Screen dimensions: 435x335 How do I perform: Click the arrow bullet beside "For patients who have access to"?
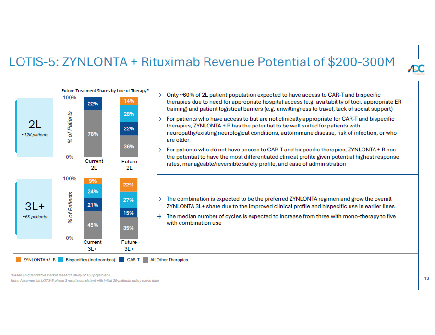(x=159, y=119)
